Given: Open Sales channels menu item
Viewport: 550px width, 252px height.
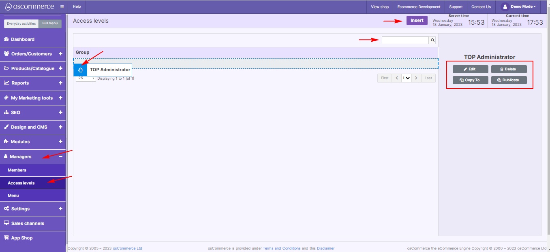Looking at the screenshot, I should (33, 223).
